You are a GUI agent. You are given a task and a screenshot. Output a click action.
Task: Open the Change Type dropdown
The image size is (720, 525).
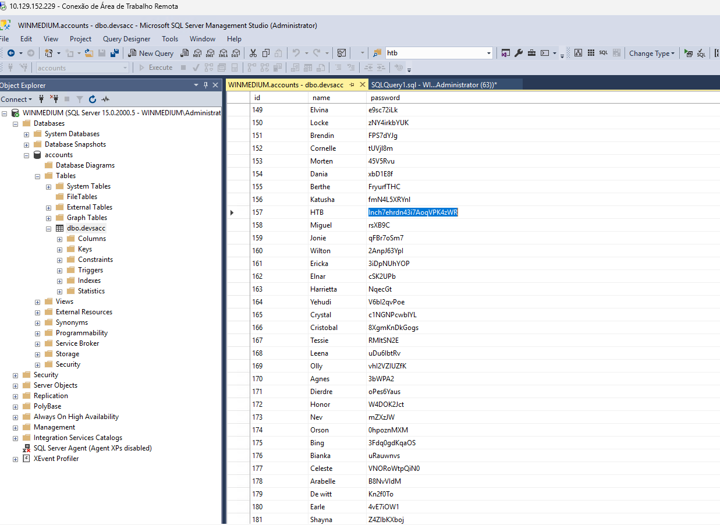pyautogui.click(x=652, y=53)
